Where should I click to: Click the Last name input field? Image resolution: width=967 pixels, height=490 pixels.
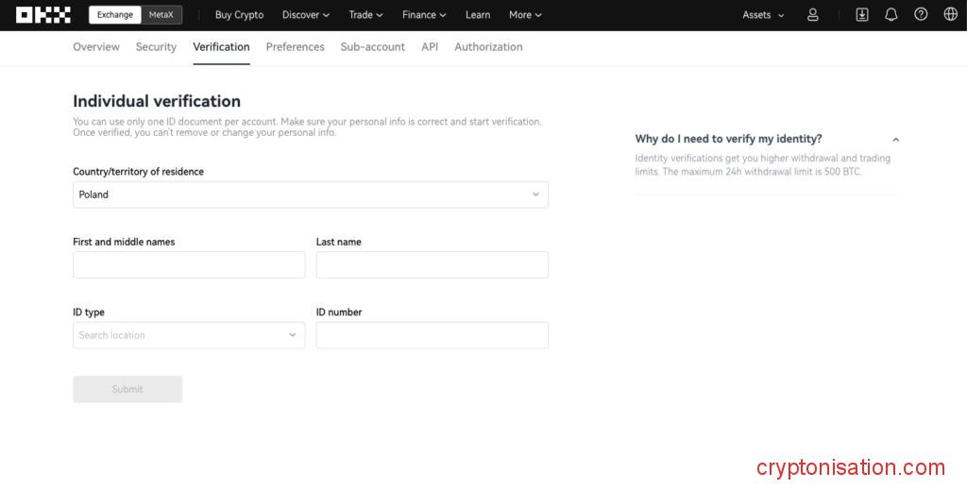tap(432, 265)
